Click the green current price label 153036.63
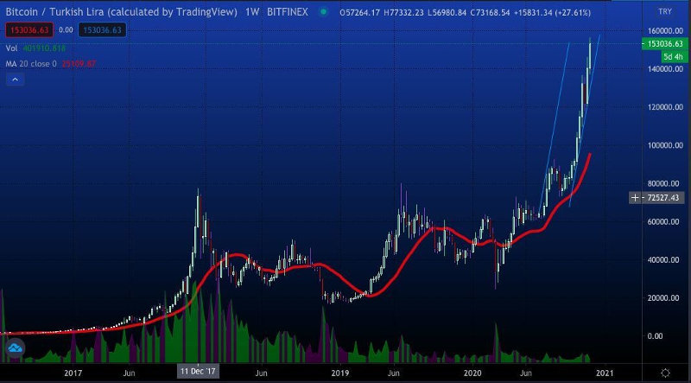The height and width of the screenshot is (383, 691). (x=665, y=44)
